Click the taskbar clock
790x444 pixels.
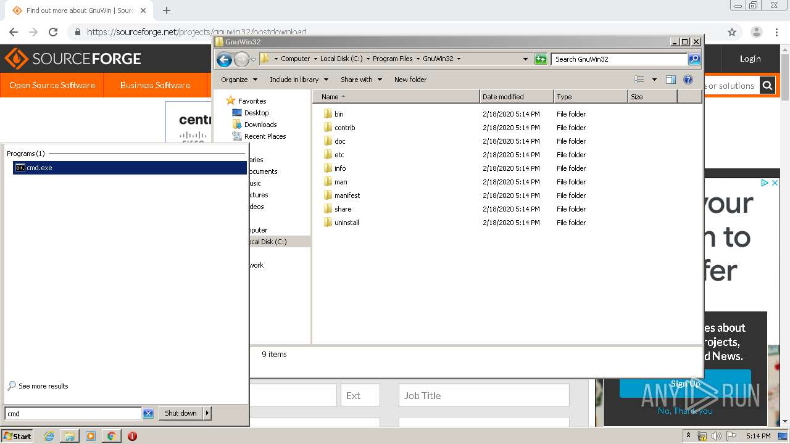pyautogui.click(x=758, y=436)
